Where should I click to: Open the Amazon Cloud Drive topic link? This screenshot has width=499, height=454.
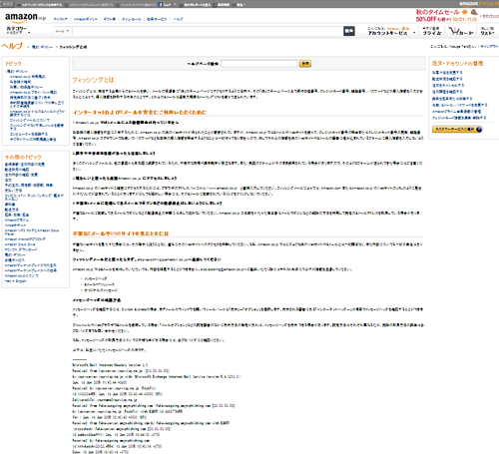pos(20,244)
